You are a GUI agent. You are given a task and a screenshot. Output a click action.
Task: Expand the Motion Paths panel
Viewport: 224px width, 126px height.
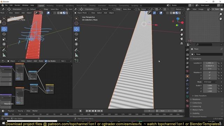[x=197, y=110]
